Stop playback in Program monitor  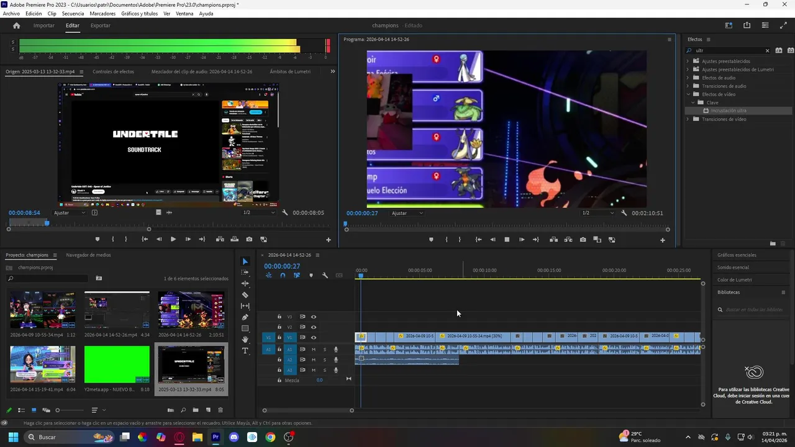tap(507, 240)
